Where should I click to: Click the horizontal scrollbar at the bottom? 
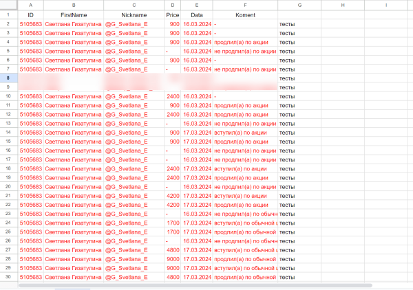tap(138, 285)
